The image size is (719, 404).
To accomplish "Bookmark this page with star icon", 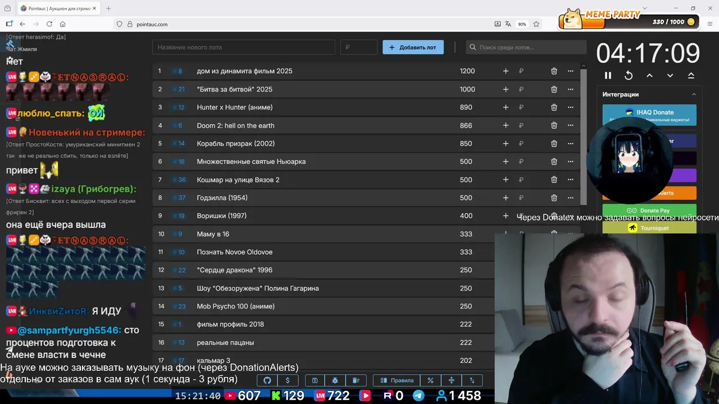I will point(536,24).
